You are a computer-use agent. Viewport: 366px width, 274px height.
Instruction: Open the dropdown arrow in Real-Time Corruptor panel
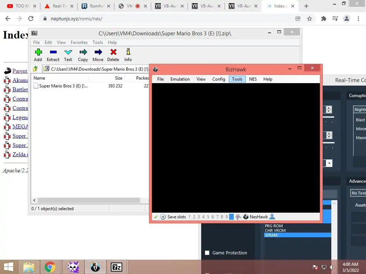(329, 163)
